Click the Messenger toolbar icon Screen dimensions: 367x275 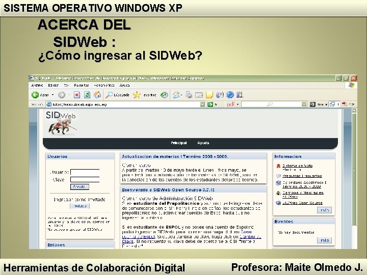[220, 95]
